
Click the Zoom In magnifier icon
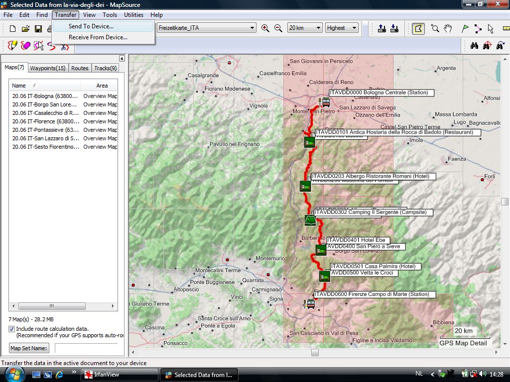click(265, 28)
